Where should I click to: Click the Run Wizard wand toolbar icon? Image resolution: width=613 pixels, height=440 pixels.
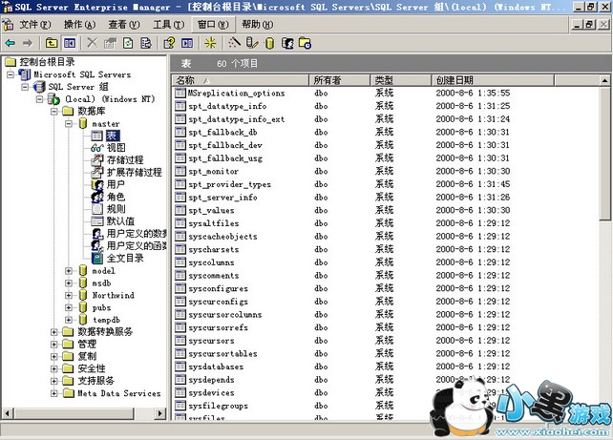tap(235, 43)
